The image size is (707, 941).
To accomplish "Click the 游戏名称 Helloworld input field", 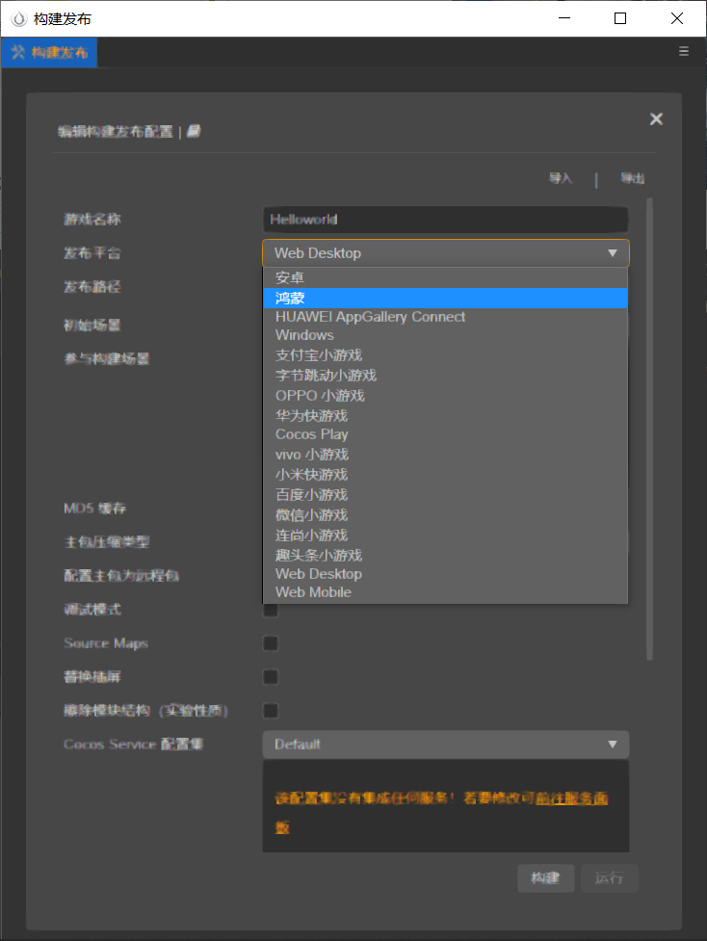I will [x=445, y=220].
